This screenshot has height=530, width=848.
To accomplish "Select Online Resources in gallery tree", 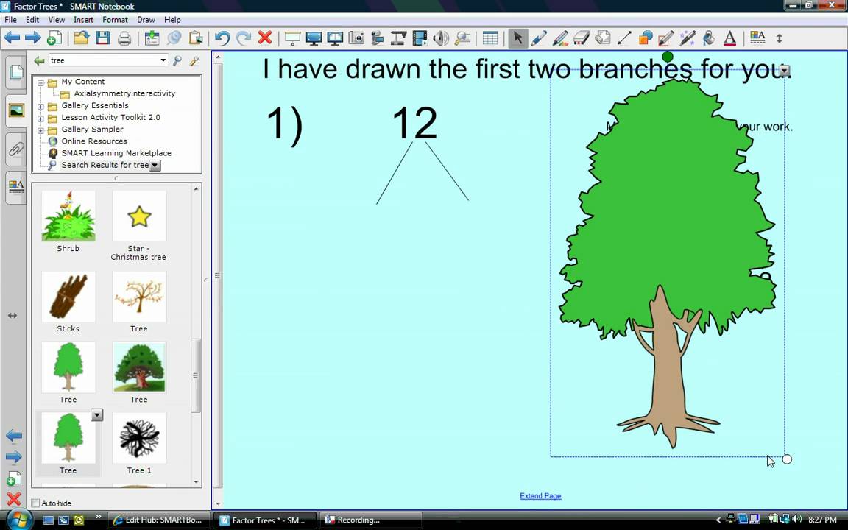I will click(x=94, y=141).
